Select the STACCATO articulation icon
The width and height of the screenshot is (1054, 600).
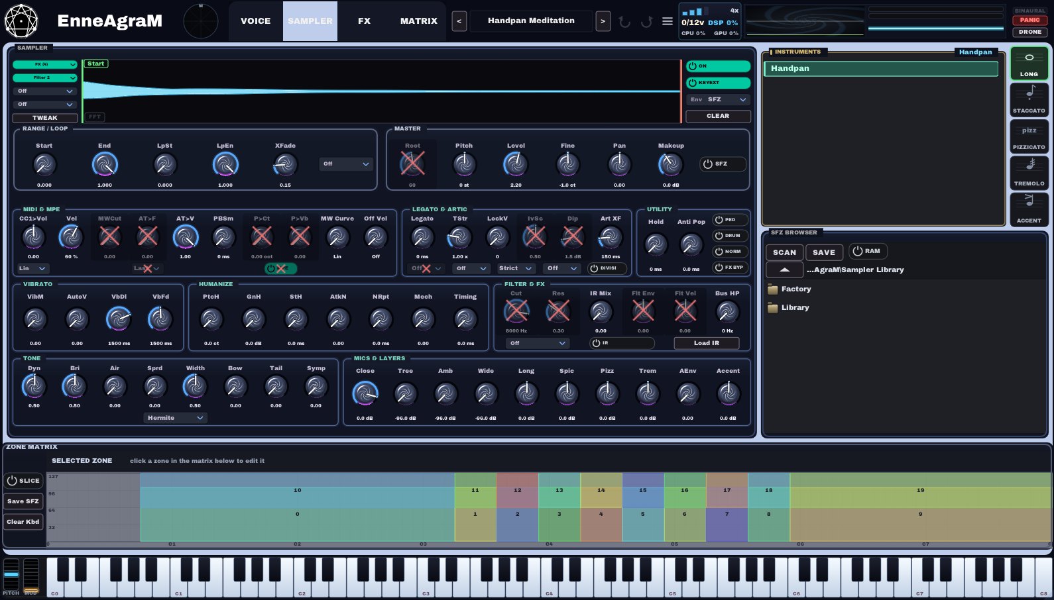(1029, 99)
